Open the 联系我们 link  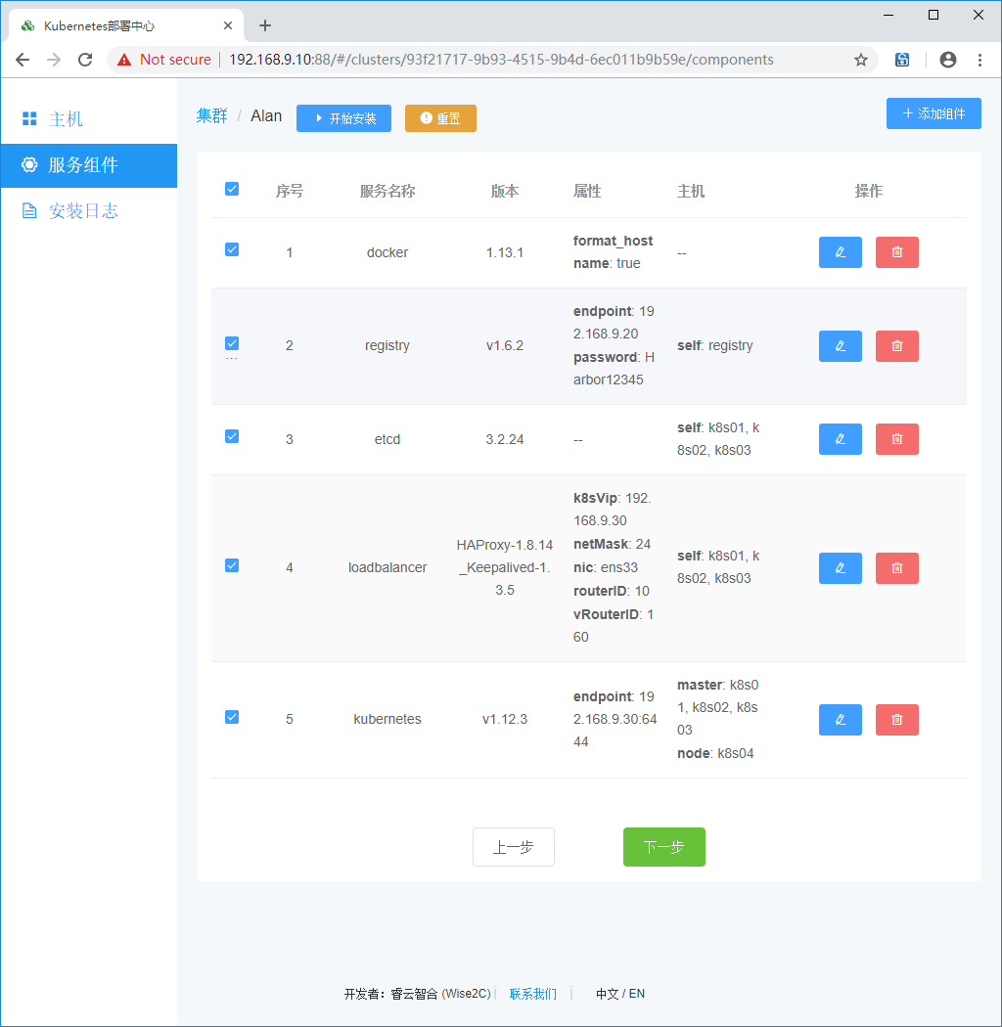coord(532,994)
